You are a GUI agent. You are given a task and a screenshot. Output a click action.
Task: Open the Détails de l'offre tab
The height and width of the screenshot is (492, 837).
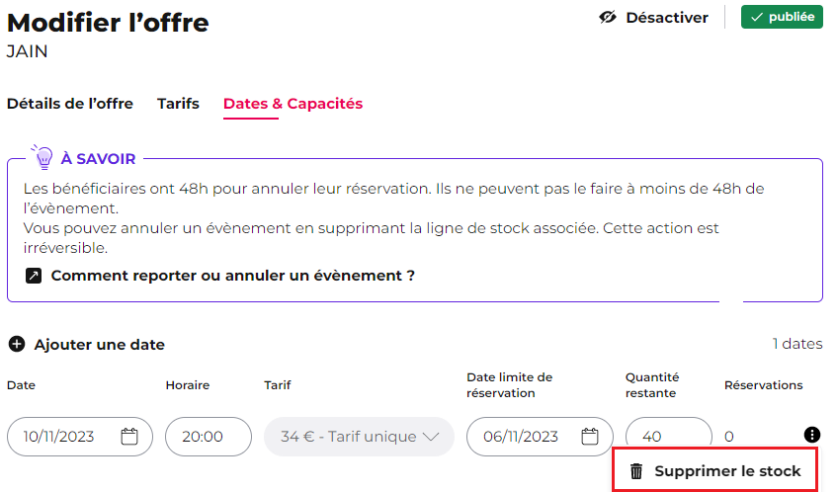pyautogui.click(x=70, y=104)
